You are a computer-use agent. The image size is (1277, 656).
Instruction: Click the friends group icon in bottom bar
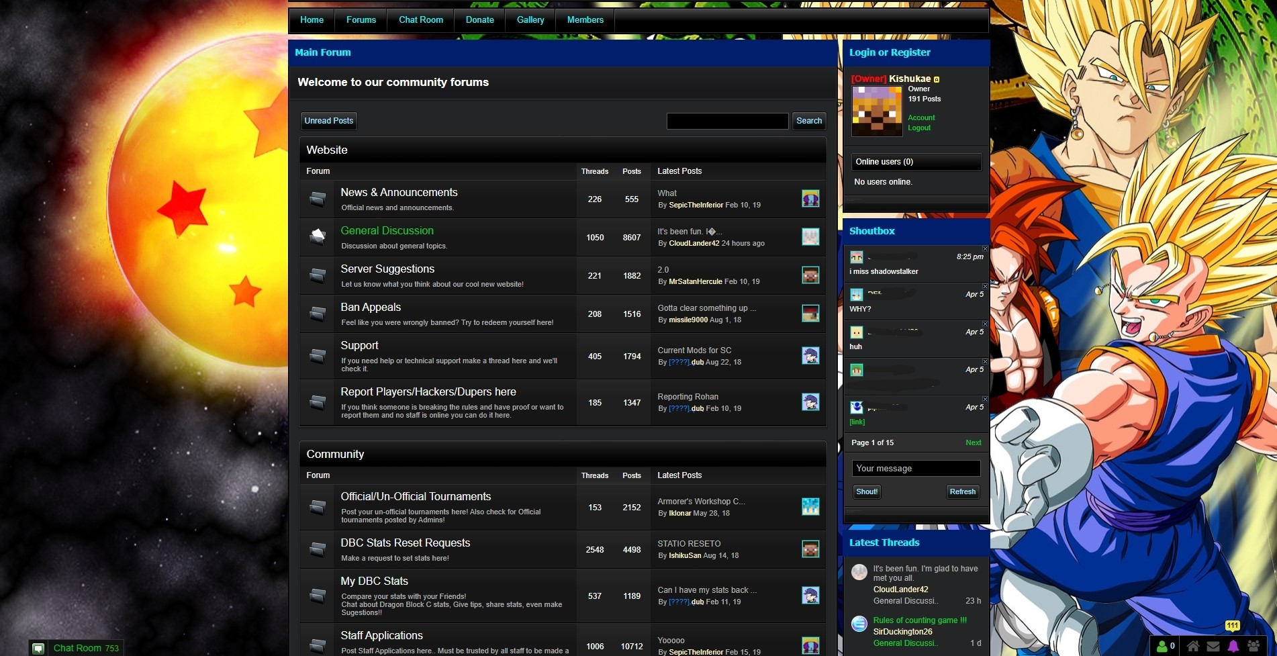pos(1254,646)
